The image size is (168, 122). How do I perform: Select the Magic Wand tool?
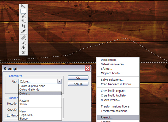tap(23, 21)
